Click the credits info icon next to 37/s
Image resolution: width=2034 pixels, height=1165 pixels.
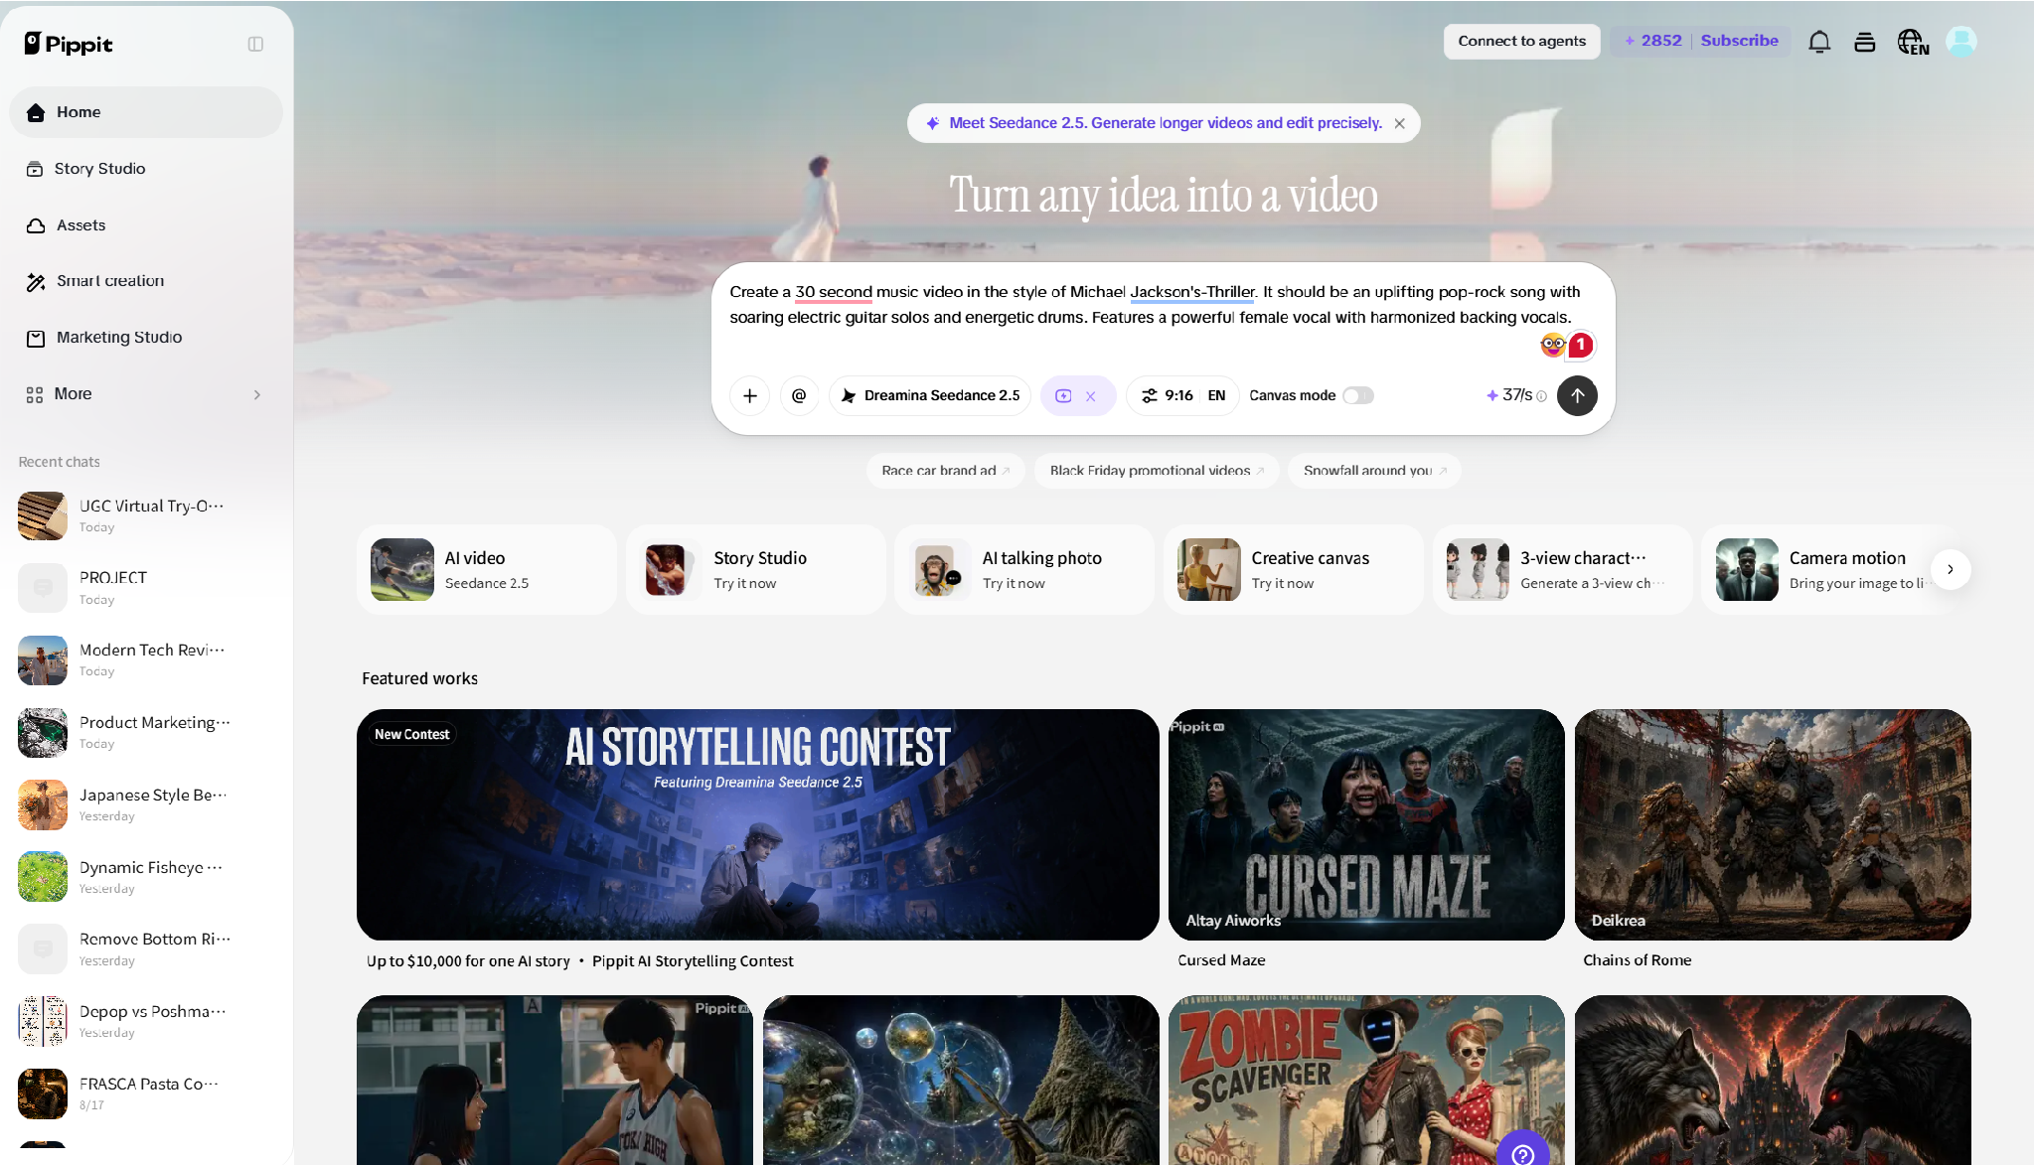coord(1541,396)
